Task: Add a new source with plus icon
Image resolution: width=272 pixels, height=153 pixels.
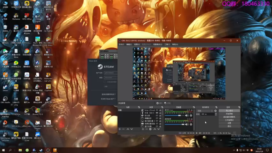Action: (x=143, y=129)
